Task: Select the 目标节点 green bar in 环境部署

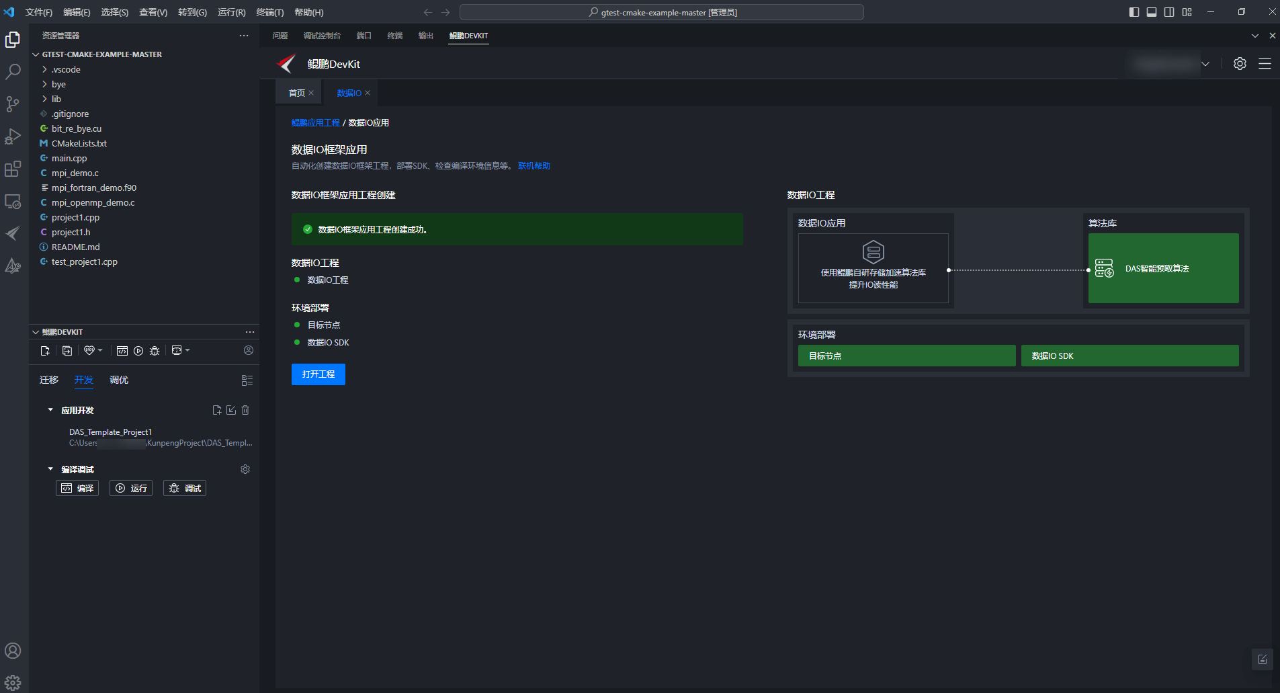Action: coord(907,356)
